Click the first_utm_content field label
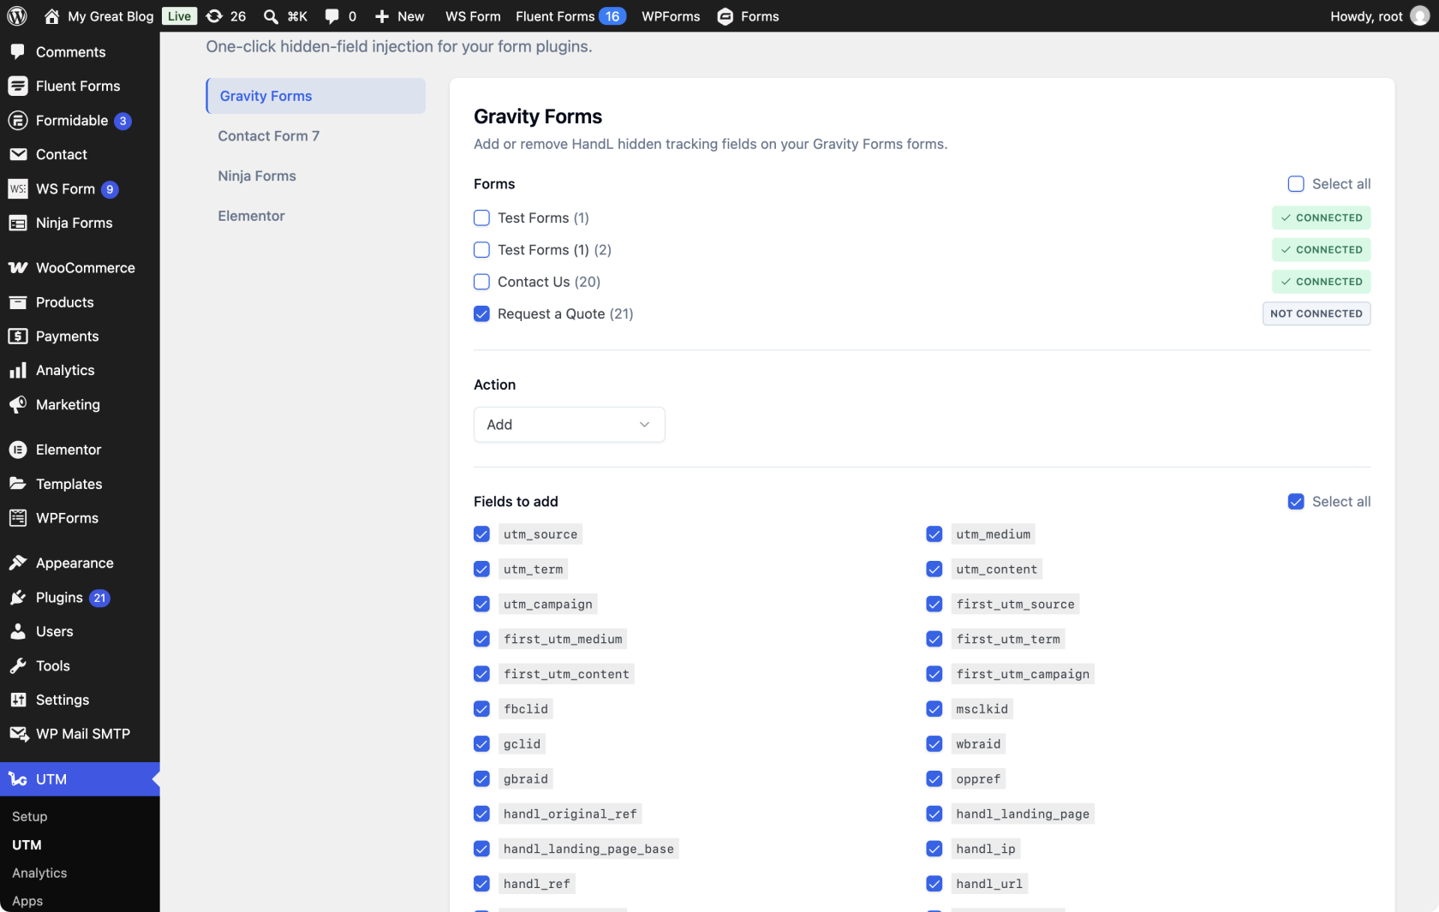This screenshot has height=912, width=1439. coord(566,674)
